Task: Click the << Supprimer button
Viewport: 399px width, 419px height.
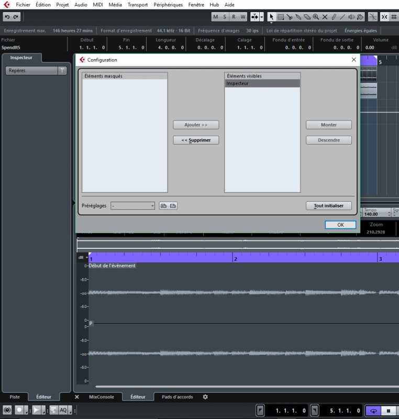Action: (x=196, y=140)
